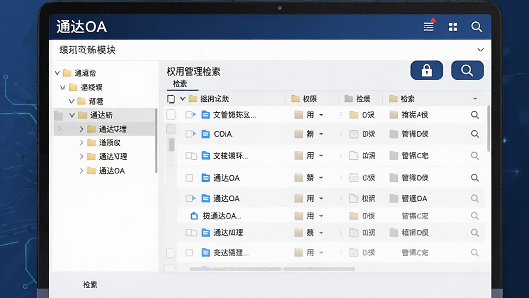The image size is (529, 298).
Task: Open the header menu icon with red dot
Action: coord(429,26)
